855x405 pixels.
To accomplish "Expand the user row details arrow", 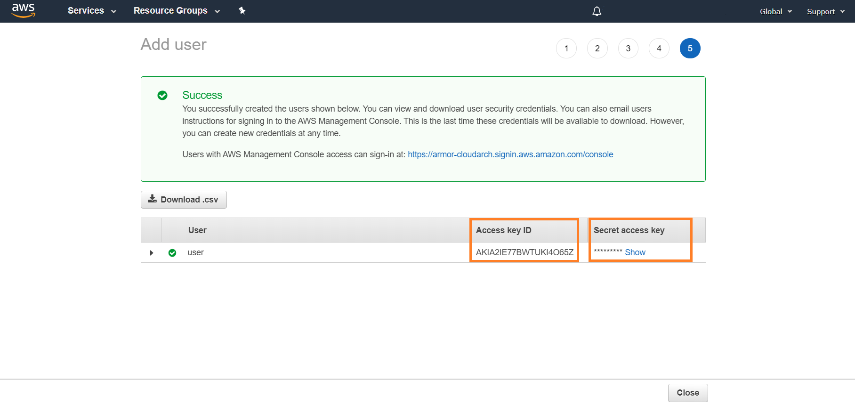I will (x=151, y=253).
